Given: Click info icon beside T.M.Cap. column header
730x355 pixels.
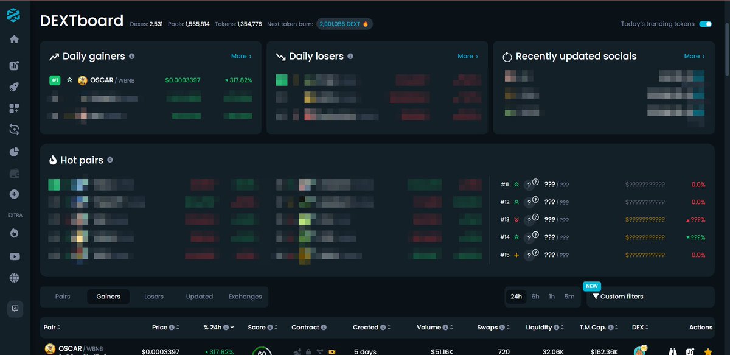Looking at the screenshot, I should coord(611,328).
